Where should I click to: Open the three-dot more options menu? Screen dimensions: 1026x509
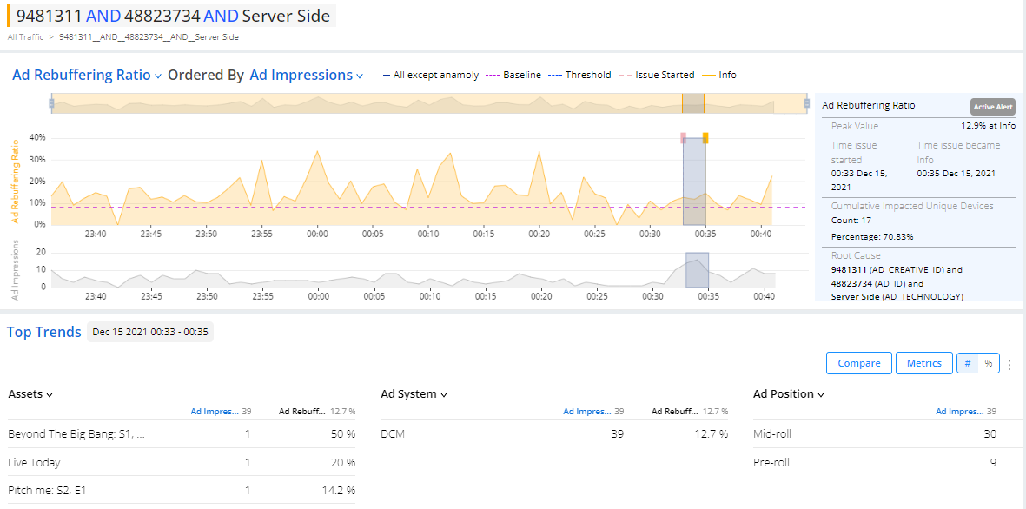(1011, 364)
